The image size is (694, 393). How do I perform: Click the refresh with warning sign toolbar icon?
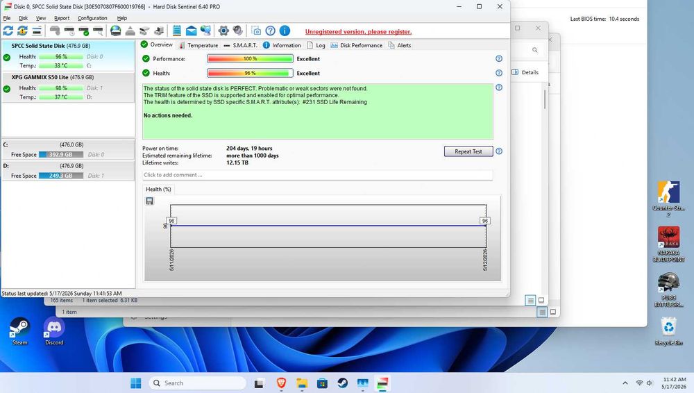(x=22, y=31)
